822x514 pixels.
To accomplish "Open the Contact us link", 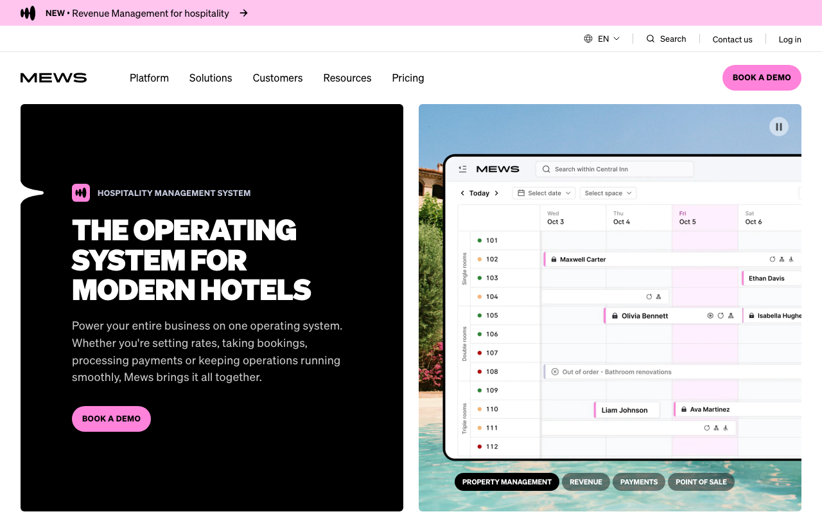I will pos(732,39).
